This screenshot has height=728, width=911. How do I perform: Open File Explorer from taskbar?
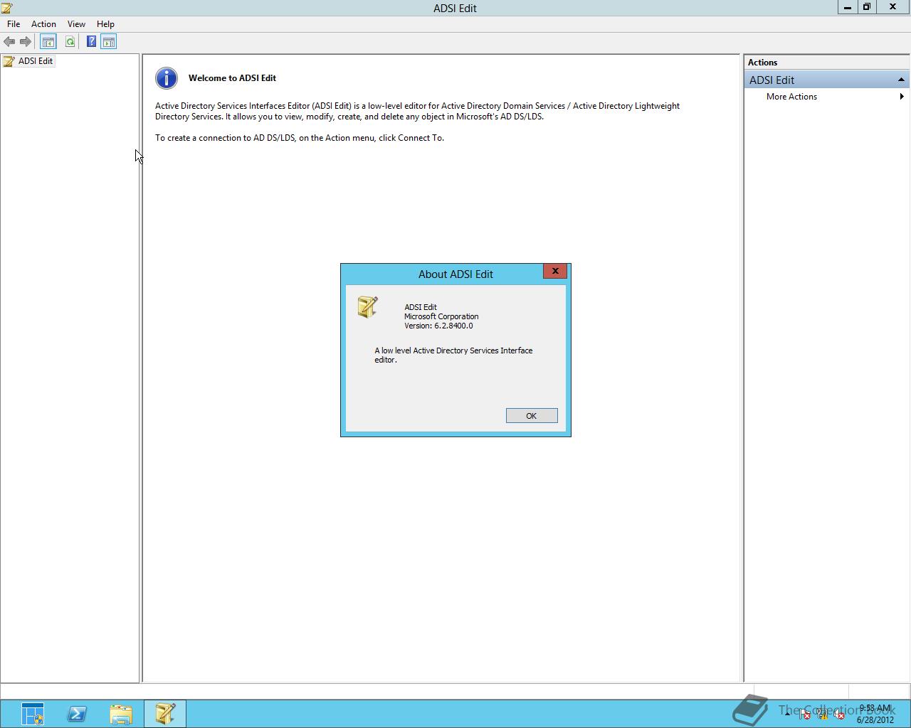(121, 714)
